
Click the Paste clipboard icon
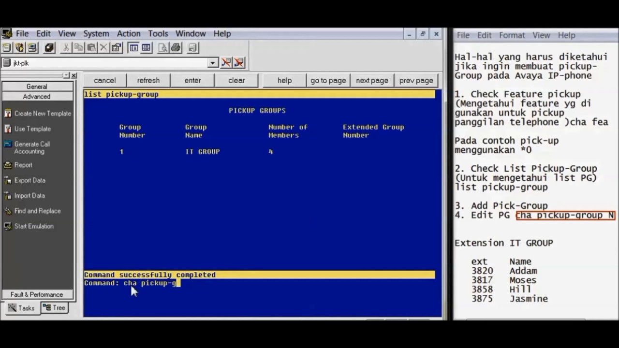[x=91, y=47]
